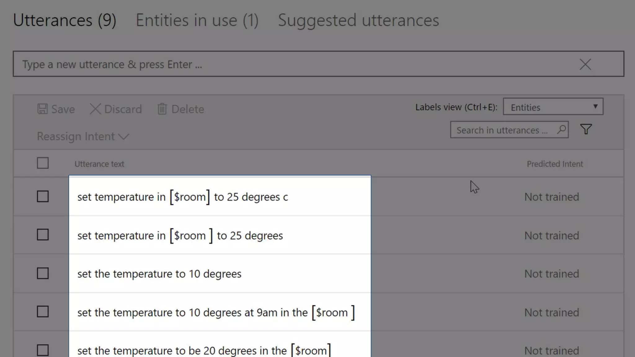Click the Predicted Intent column header
635x357 pixels.
point(555,164)
